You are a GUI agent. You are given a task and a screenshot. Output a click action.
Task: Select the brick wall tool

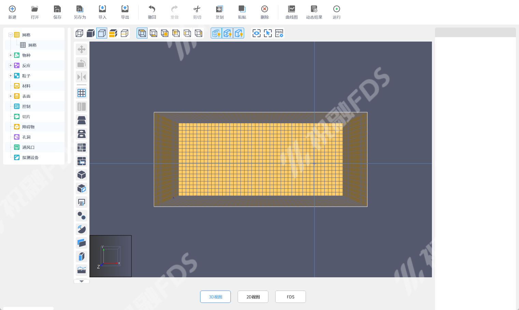(x=82, y=148)
